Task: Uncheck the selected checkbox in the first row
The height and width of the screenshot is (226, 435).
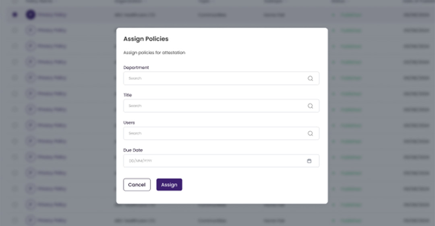Action: (x=15, y=15)
